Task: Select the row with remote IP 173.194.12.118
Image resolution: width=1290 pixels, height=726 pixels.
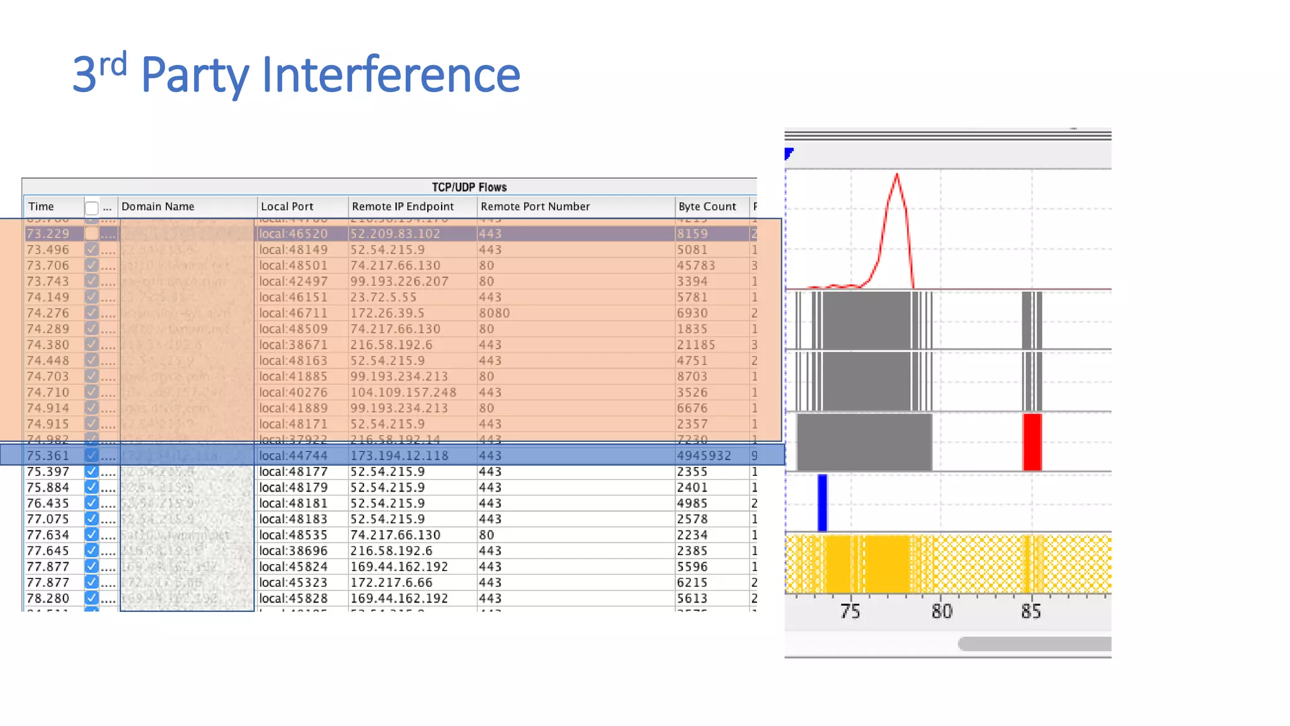Action: click(x=391, y=455)
